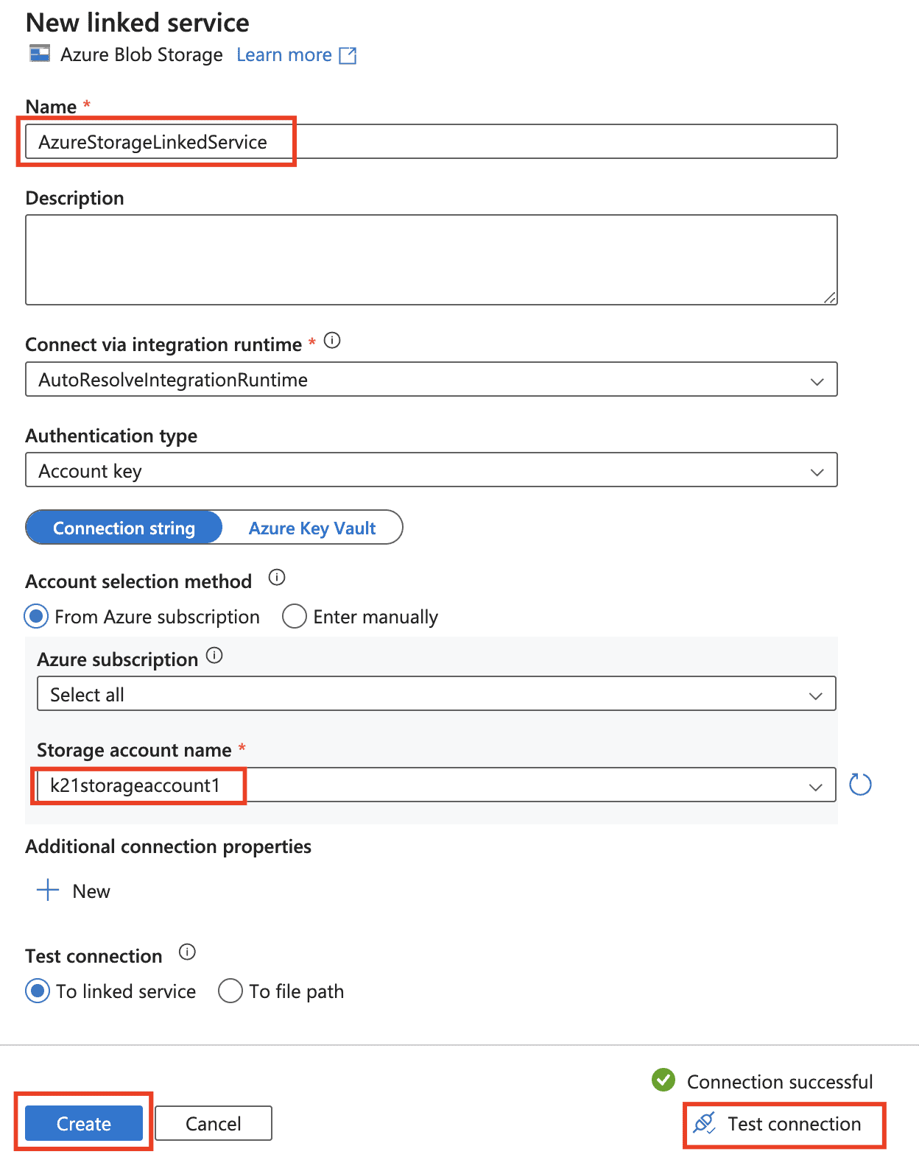Click the Learn more external link icon
The image size is (919, 1157).
pyautogui.click(x=348, y=55)
